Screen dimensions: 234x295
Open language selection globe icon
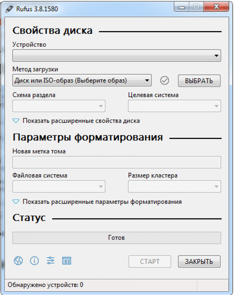(18, 261)
